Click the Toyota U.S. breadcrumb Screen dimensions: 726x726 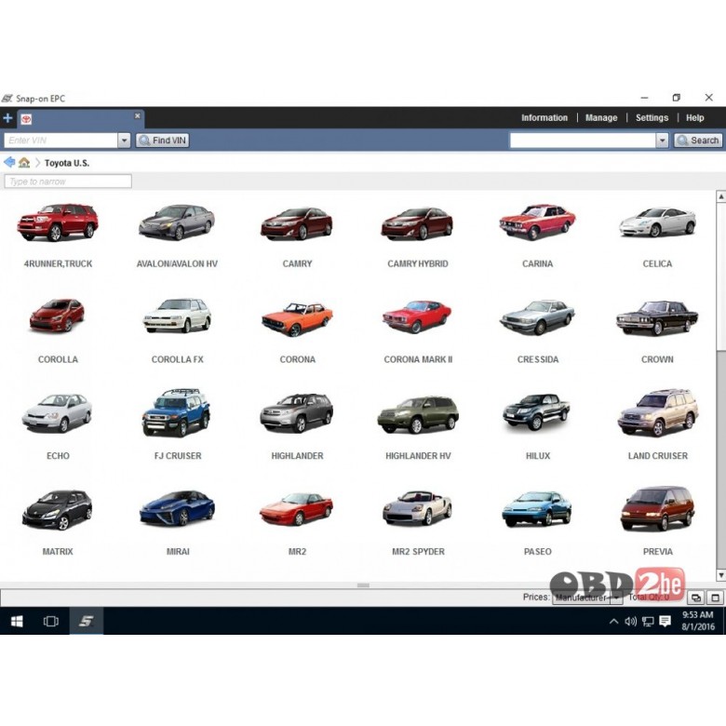click(x=67, y=163)
